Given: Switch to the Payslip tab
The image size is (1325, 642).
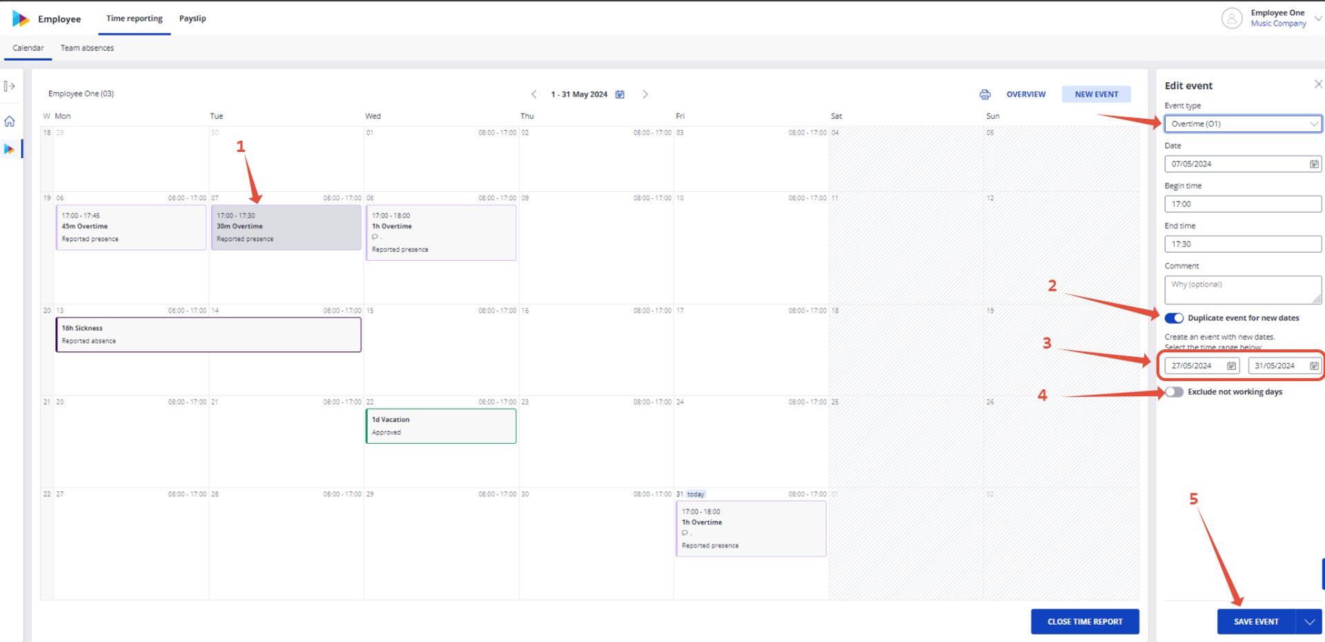Looking at the screenshot, I should pos(193,19).
